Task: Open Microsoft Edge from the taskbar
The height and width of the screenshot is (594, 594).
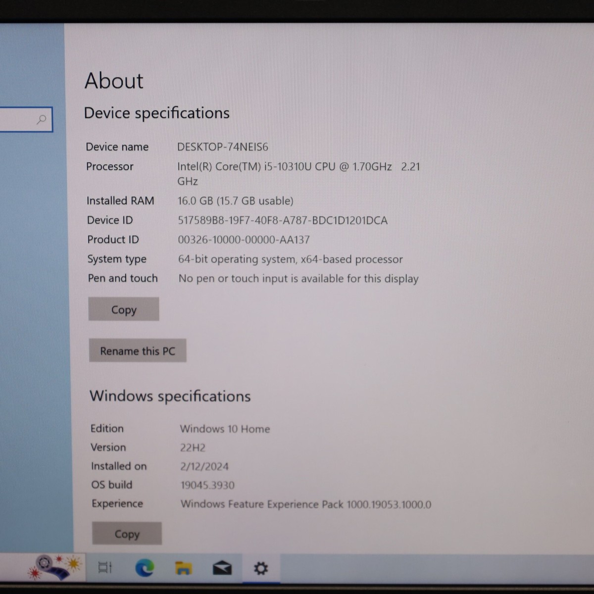Action: pos(144,568)
